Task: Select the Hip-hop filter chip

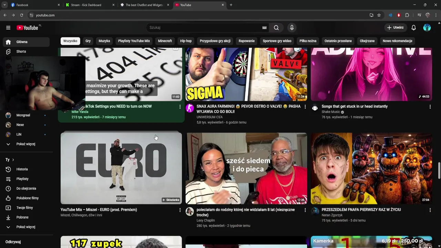Action: click(x=186, y=41)
